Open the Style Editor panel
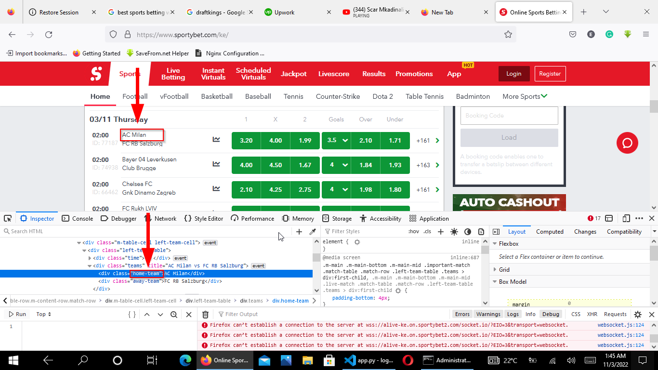658x370 pixels. [204, 218]
